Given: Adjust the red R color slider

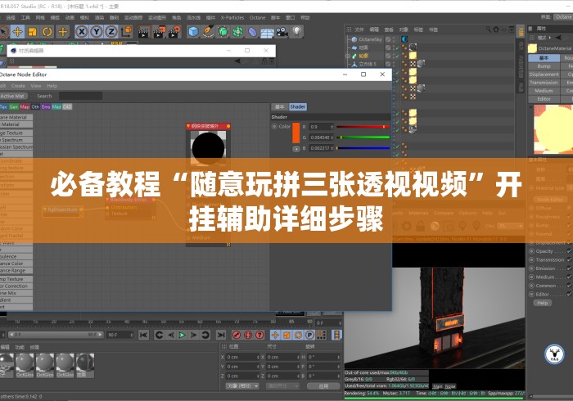Looking at the screenshot, I should pos(363,127).
